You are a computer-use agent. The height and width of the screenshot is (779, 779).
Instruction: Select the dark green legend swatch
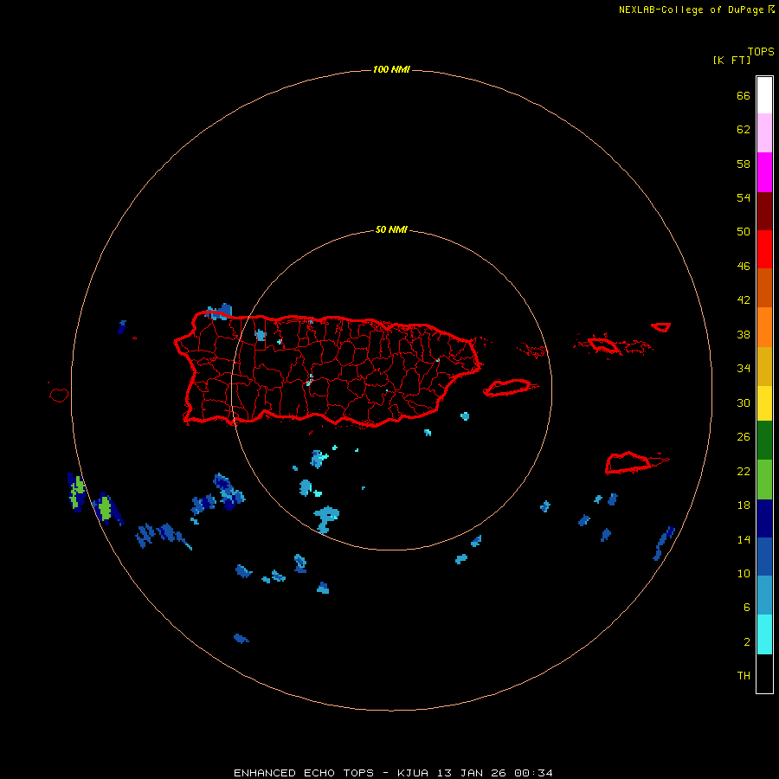764,441
